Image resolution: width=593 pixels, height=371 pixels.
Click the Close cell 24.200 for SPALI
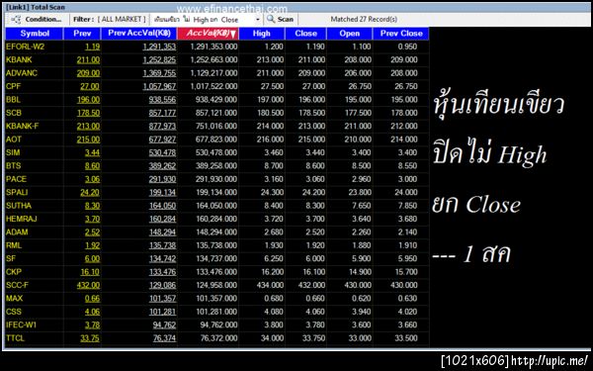click(313, 192)
